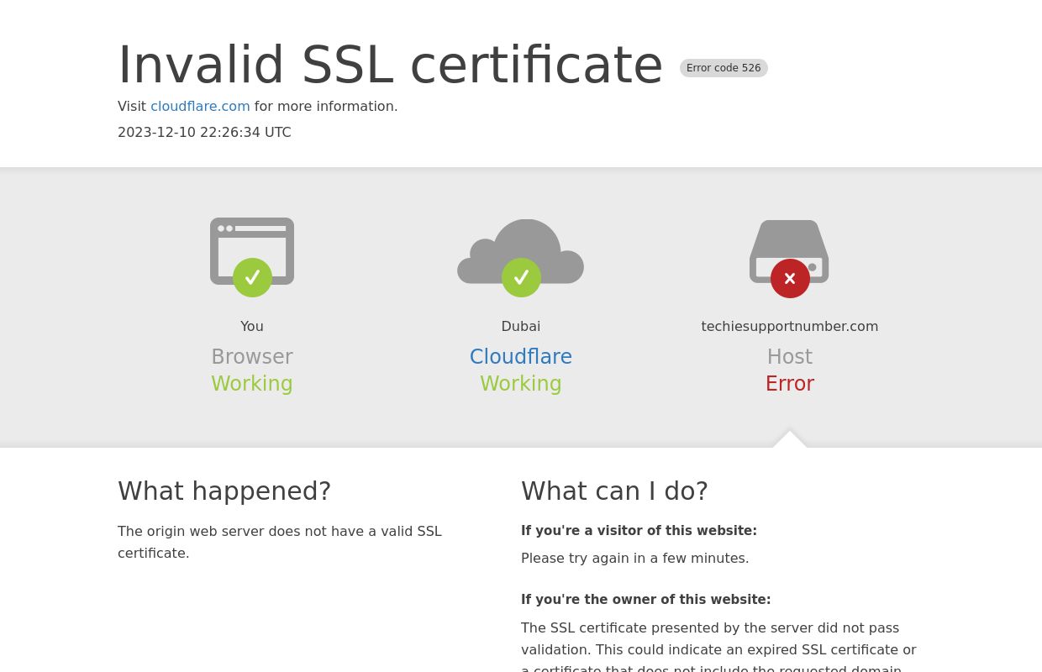The height and width of the screenshot is (672, 1042).
Task: Click the Error code 526 badge
Action: (724, 68)
